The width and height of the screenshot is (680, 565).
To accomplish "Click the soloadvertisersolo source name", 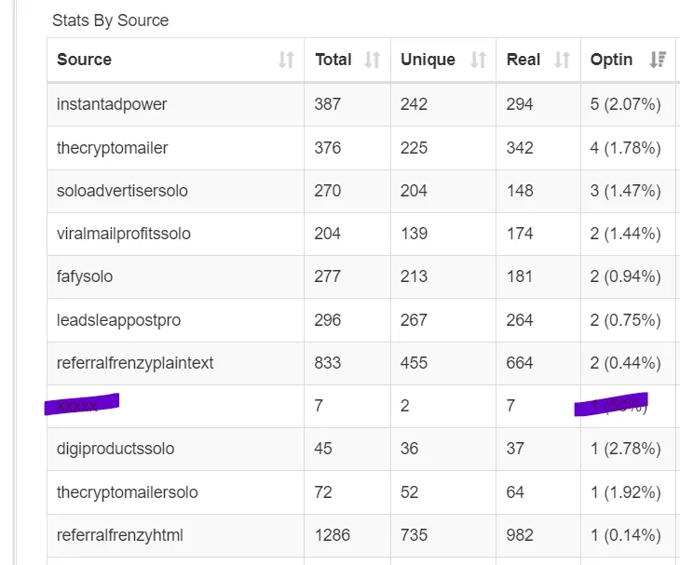I will [122, 191].
